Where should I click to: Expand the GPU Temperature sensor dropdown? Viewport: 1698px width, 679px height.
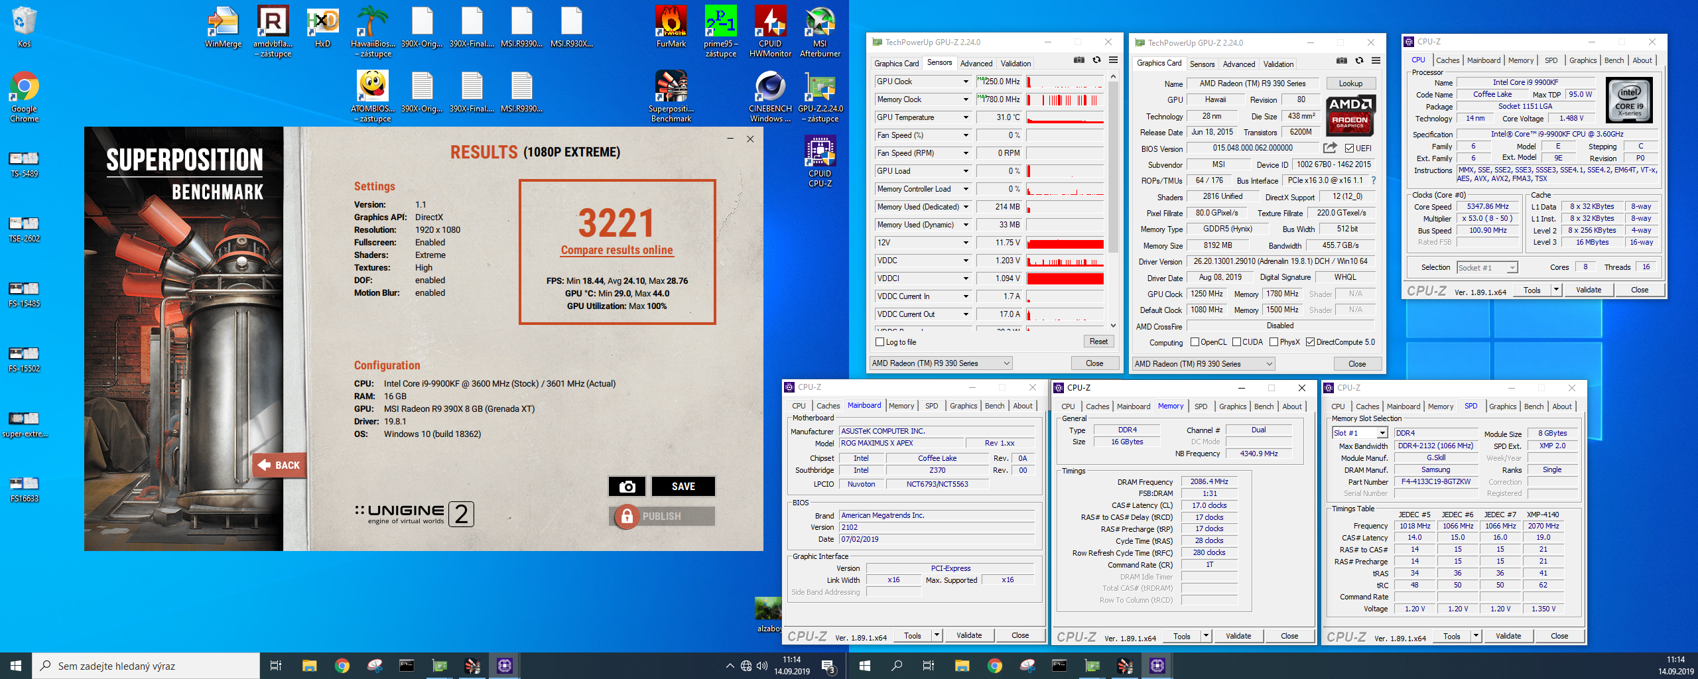click(966, 117)
